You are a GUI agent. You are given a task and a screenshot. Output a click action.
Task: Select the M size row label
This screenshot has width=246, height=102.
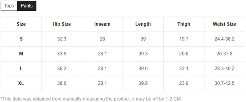tap(21, 54)
